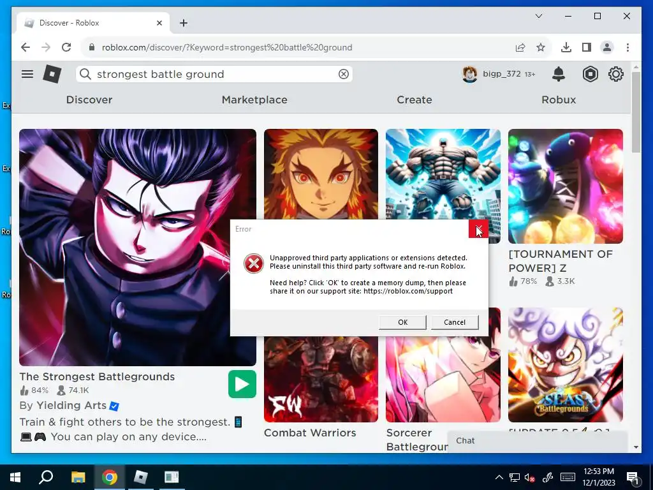Click OK in the Error dialog

[403, 322]
